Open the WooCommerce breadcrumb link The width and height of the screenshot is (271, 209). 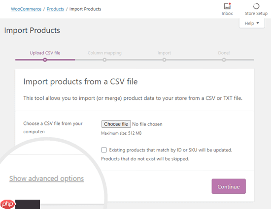pos(26,9)
